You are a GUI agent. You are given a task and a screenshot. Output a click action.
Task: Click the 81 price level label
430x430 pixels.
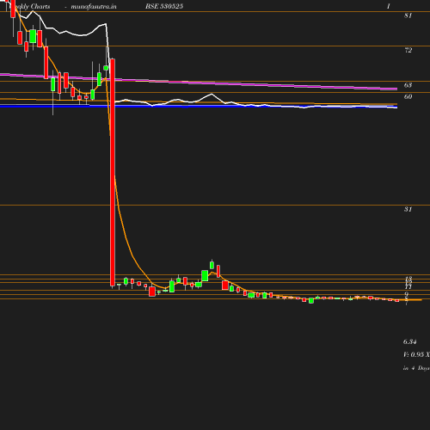(x=408, y=15)
